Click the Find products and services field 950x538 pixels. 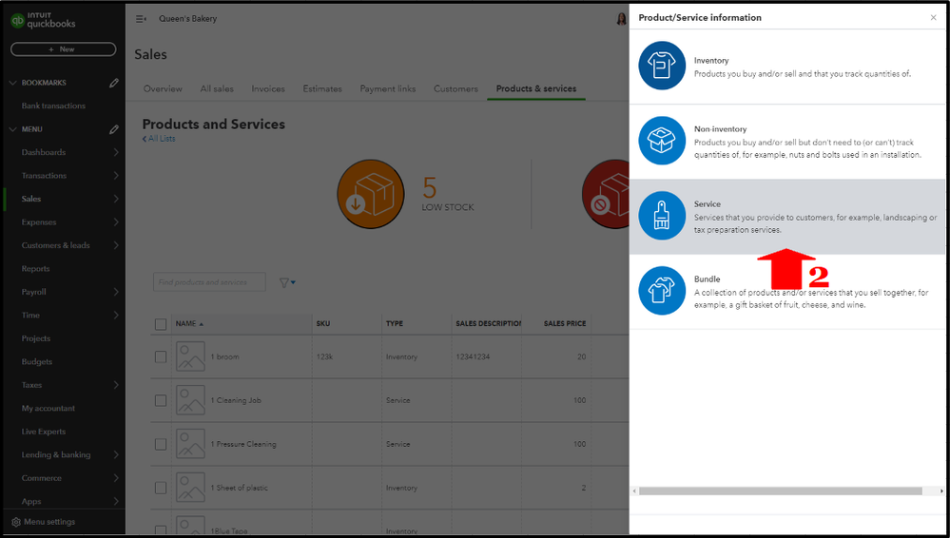coord(209,282)
